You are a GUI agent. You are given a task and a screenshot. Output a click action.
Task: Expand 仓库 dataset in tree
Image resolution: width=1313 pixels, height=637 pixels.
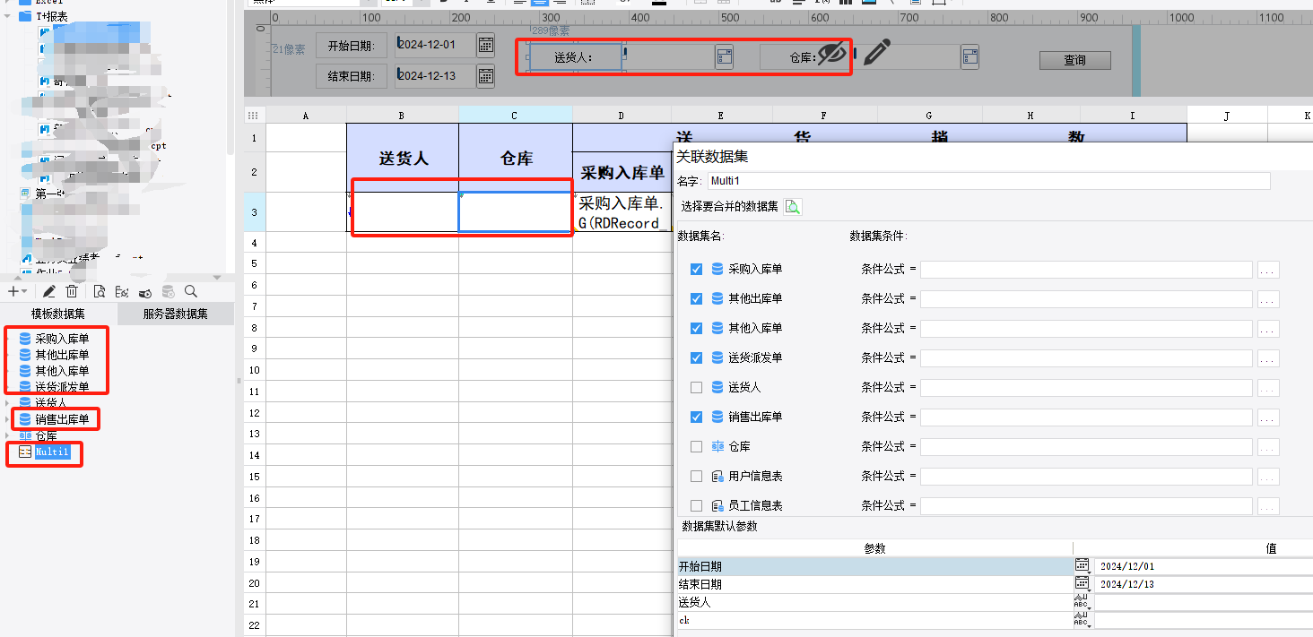pyautogui.click(x=9, y=435)
